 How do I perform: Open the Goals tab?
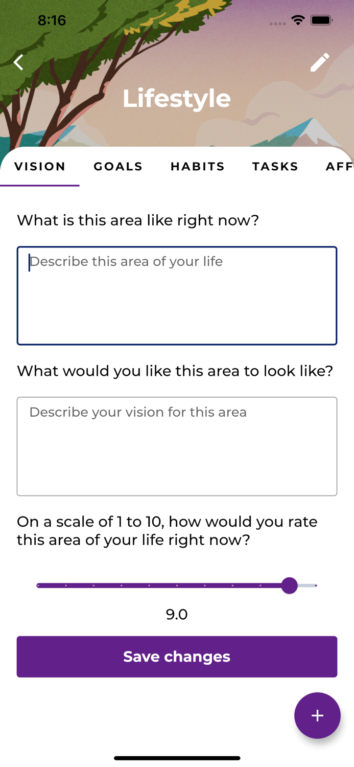pyautogui.click(x=118, y=166)
